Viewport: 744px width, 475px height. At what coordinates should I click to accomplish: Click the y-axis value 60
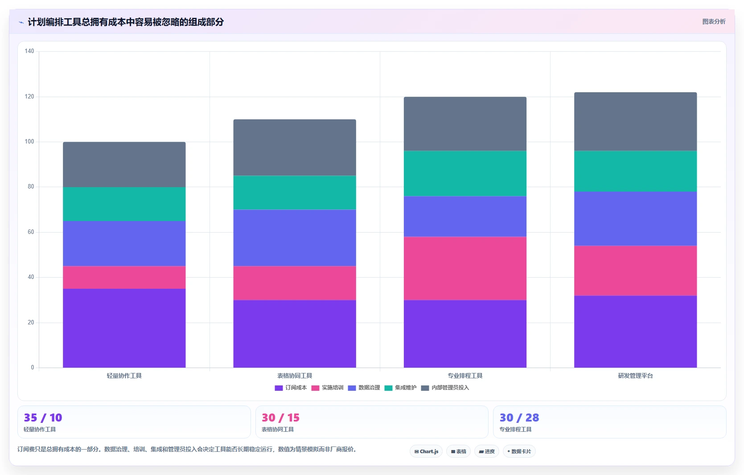[x=31, y=232]
